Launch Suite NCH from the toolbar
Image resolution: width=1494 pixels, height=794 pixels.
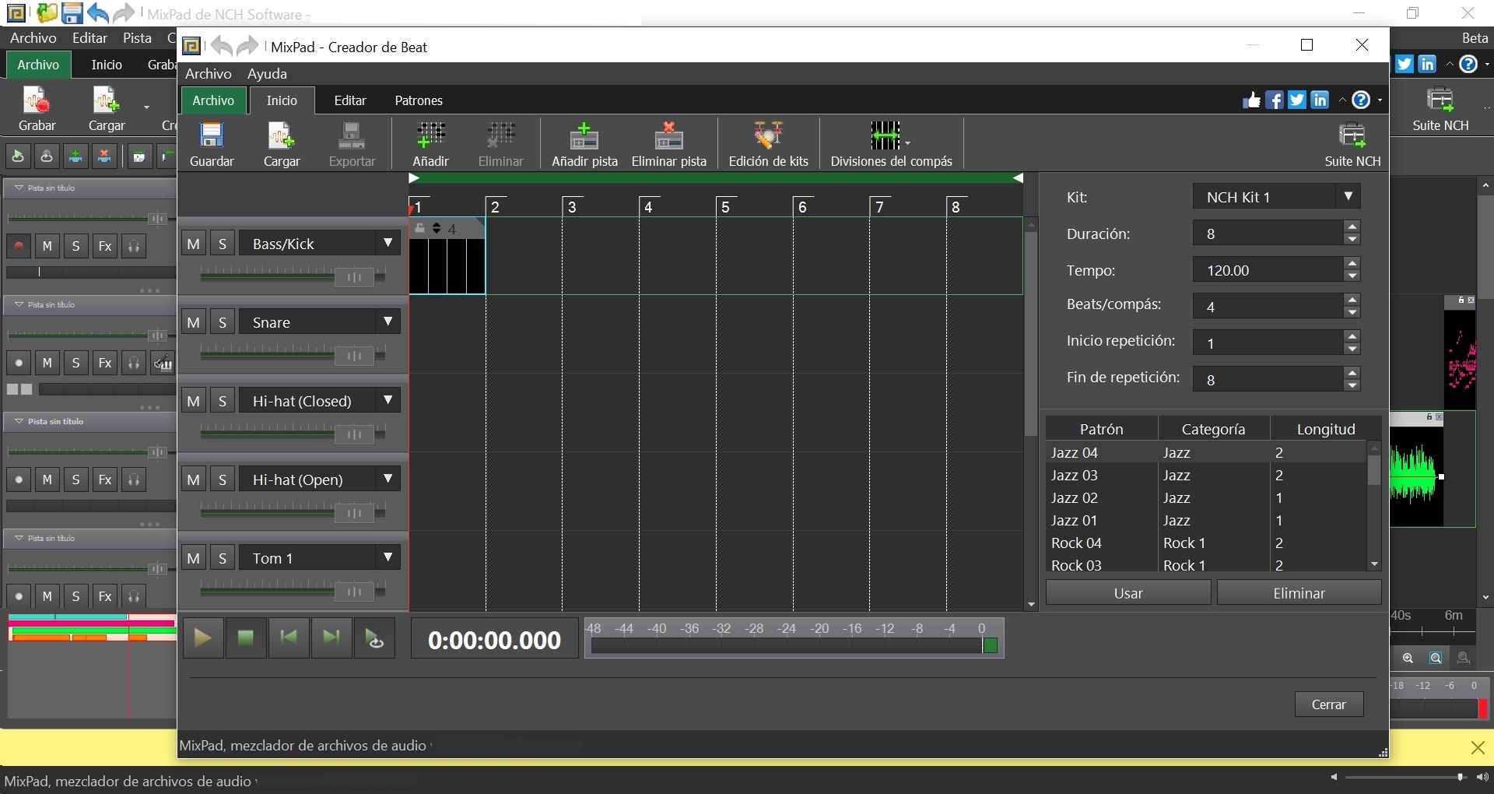(1352, 143)
